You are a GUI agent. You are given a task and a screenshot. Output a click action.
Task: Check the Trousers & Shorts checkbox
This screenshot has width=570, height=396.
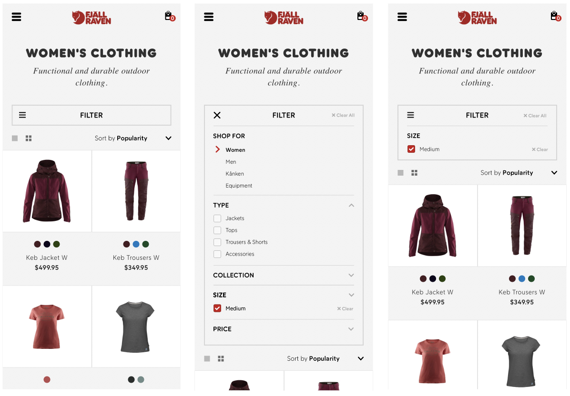[217, 242]
